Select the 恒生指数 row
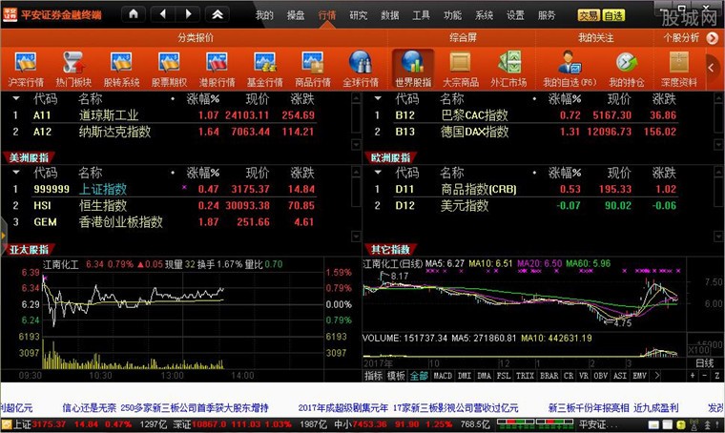 pyautogui.click(x=164, y=206)
